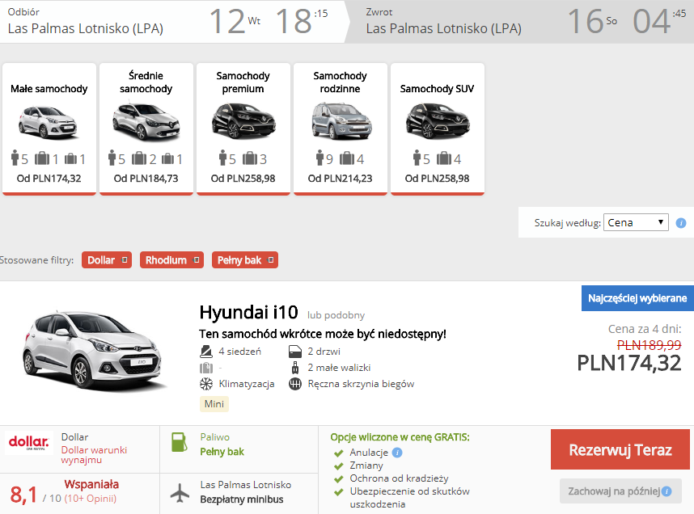This screenshot has height=514, width=694.
Task: Select the Samochody rodzinne category
Action: (341, 128)
